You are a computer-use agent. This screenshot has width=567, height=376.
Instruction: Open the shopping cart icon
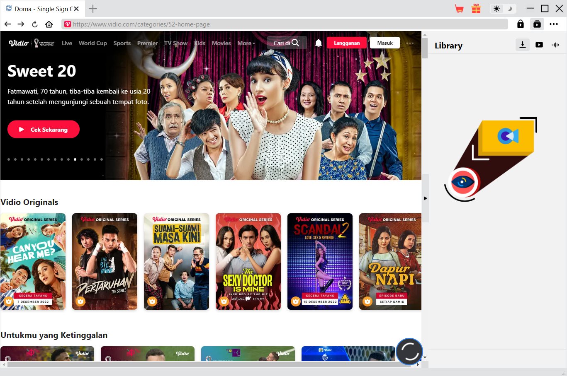(459, 9)
